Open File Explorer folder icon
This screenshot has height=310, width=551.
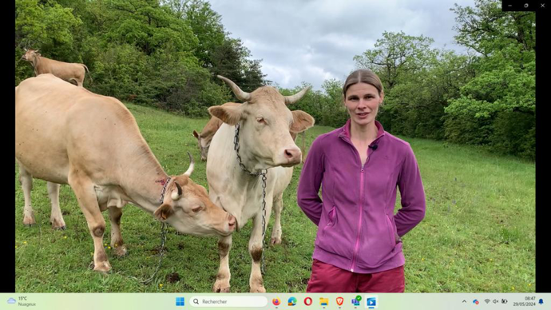(x=324, y=301)
